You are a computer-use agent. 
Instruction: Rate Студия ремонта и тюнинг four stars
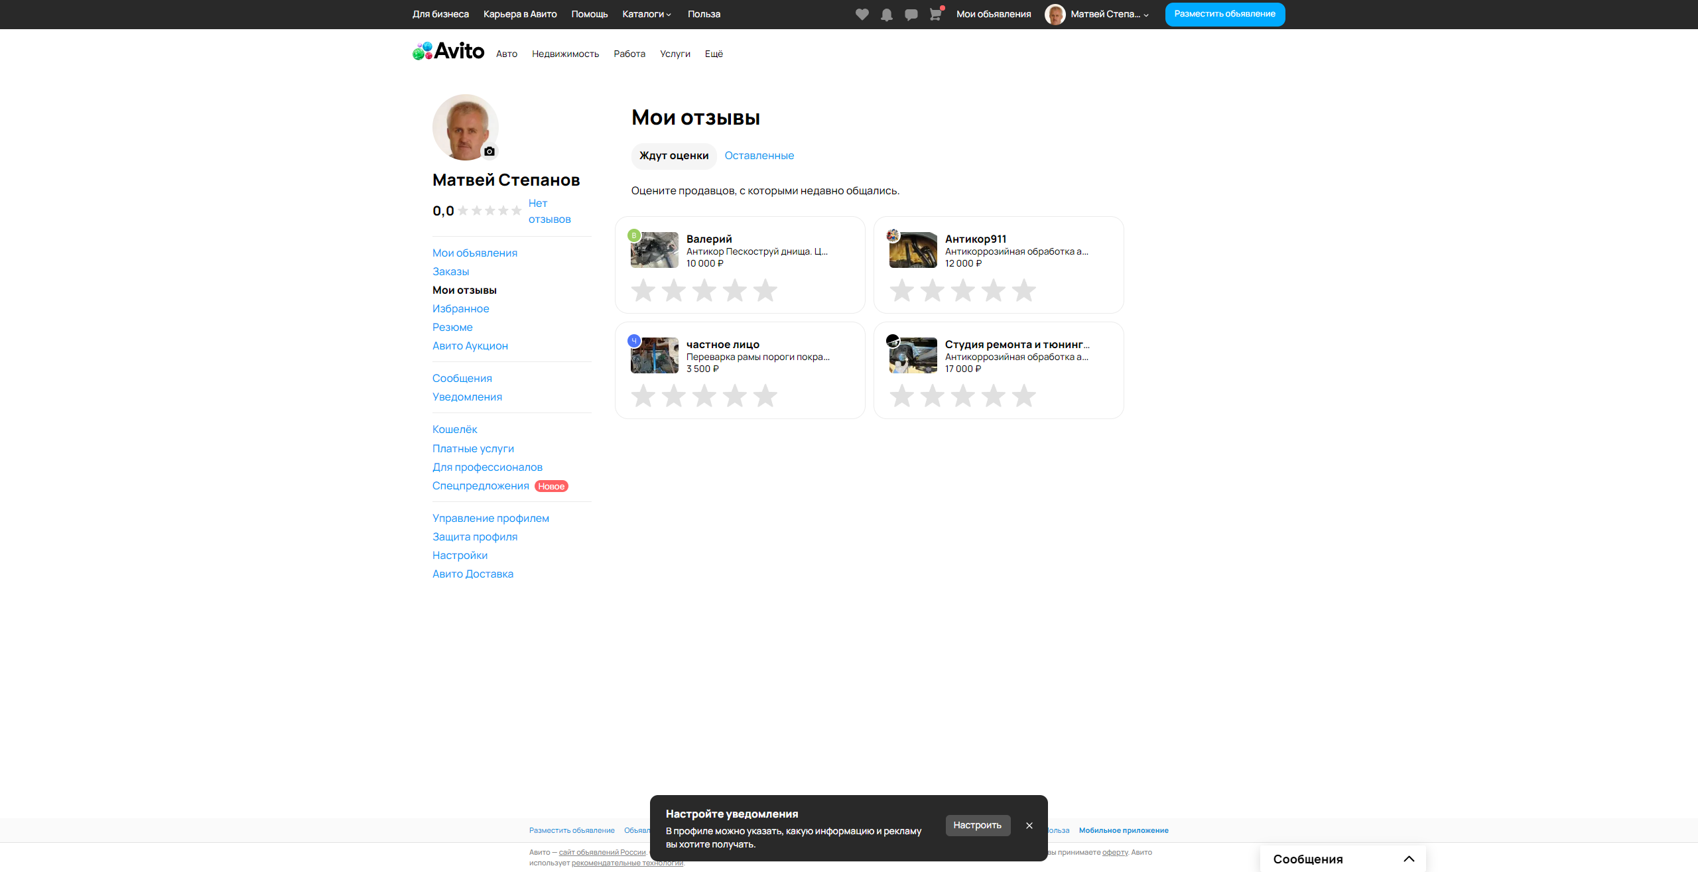(993, 396)
